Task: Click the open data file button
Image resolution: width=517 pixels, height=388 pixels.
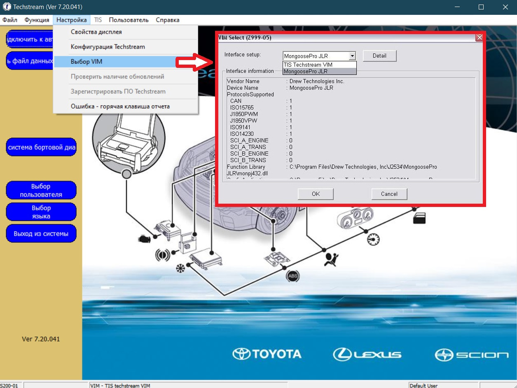Action: [29, 61]
